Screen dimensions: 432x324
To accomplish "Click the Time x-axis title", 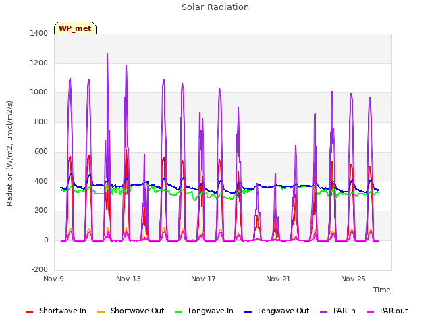I will click(381, 290).
